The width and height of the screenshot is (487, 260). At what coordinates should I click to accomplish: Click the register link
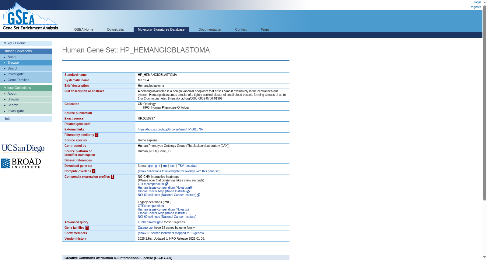click(476, 7)
